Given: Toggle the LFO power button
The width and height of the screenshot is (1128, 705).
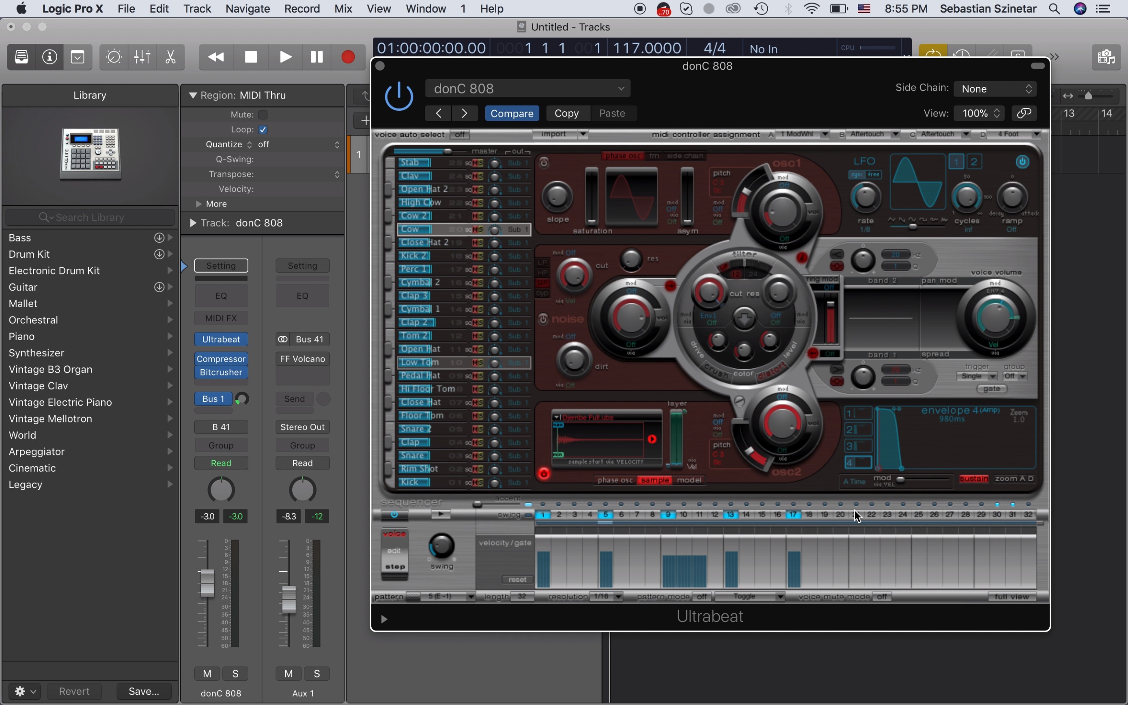Looking at the screenshot, I should tap(1023, 162).
